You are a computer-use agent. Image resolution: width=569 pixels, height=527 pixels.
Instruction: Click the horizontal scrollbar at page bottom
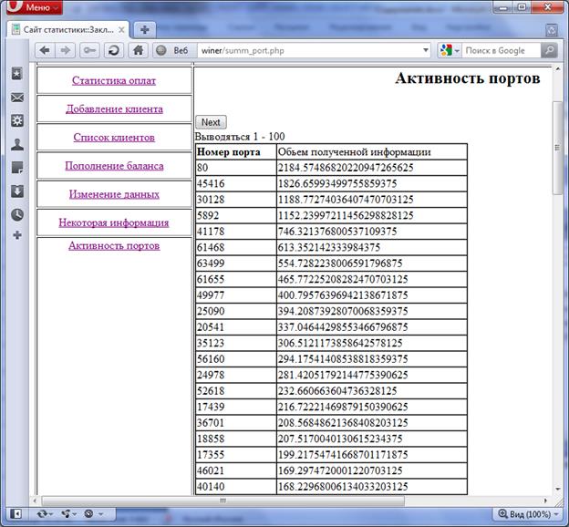coord(292,500)
